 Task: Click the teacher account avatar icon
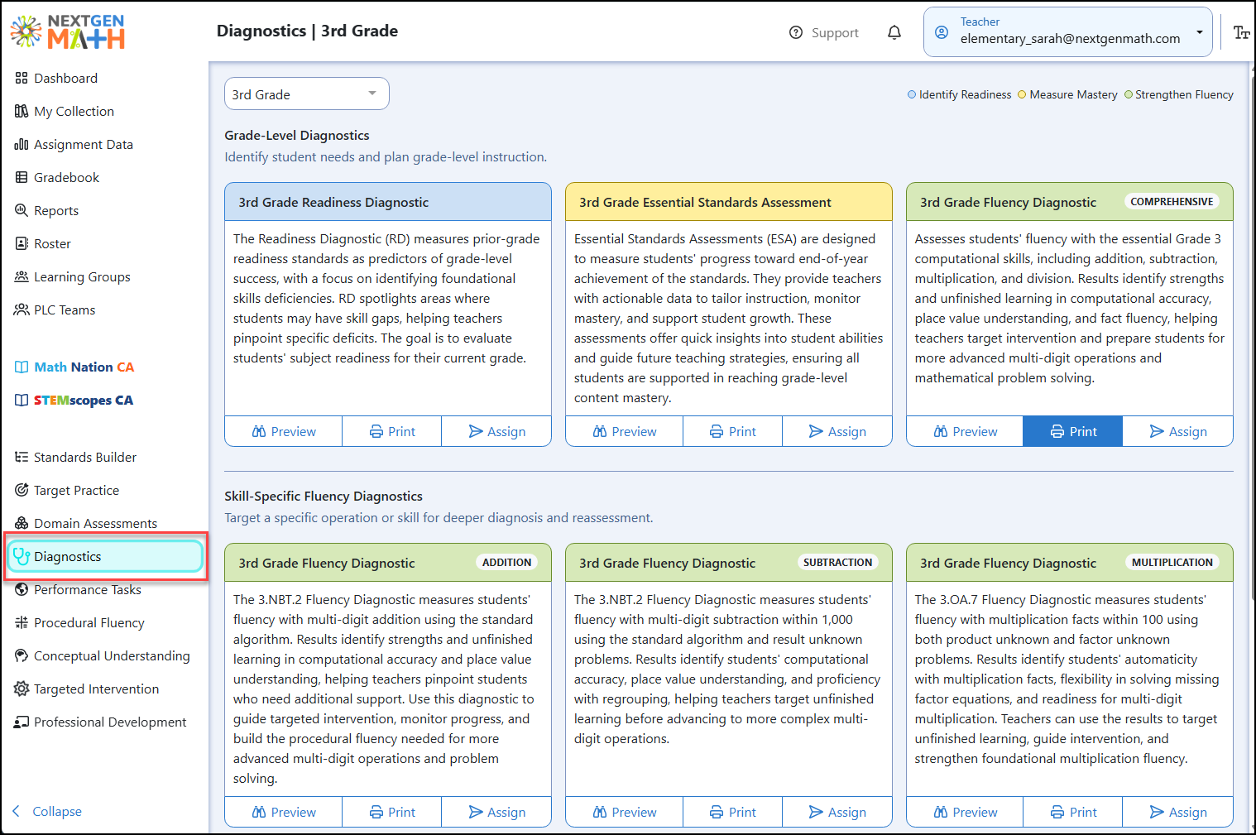pyautogui.click(x=942, y=32)
